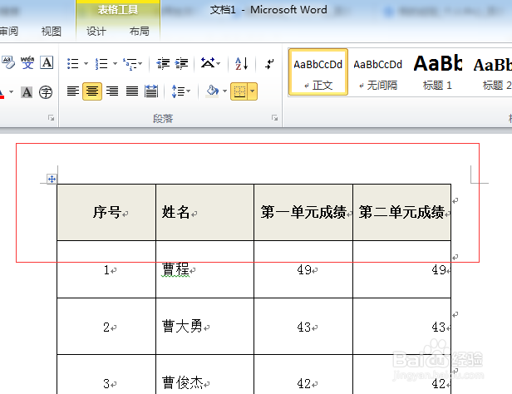Click the Clear Formatting icon
The height and width of the screenshot is (394, 512).
7,62
